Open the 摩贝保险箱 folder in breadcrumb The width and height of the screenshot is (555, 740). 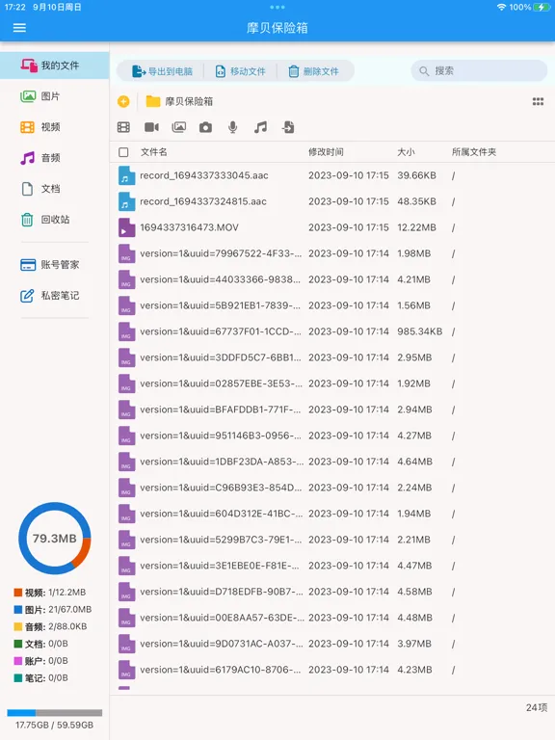click(x=179, y=101)
